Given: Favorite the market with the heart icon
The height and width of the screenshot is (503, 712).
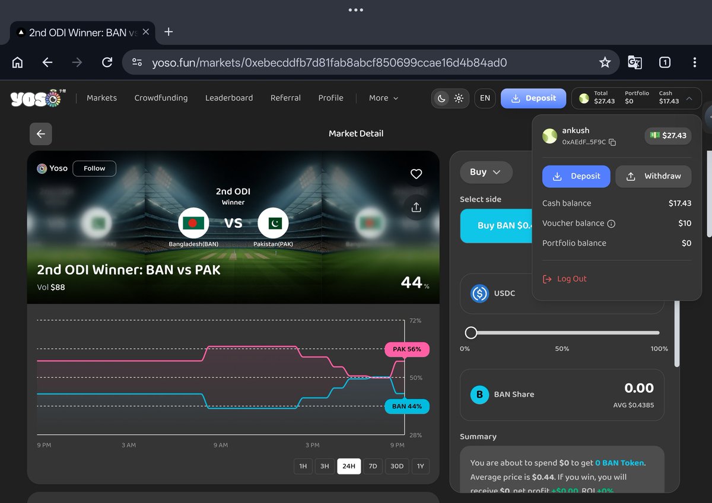Looking at the screenshot, I should pos(416,174).
